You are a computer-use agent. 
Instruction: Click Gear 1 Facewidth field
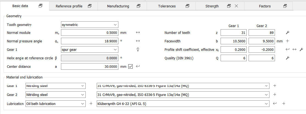tap(234, 41)
